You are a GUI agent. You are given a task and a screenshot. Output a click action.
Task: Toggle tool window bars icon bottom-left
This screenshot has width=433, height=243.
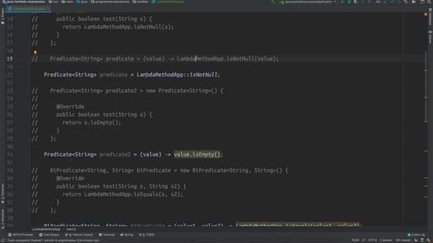pos(3,240)
